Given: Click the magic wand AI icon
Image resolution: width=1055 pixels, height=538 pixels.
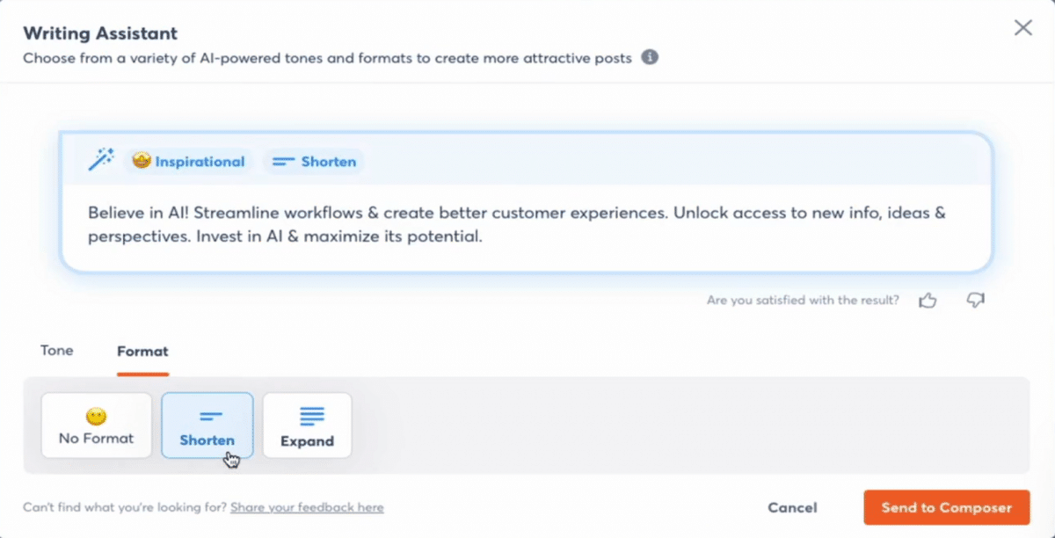Looking at the screenshot, I should 101,159.
